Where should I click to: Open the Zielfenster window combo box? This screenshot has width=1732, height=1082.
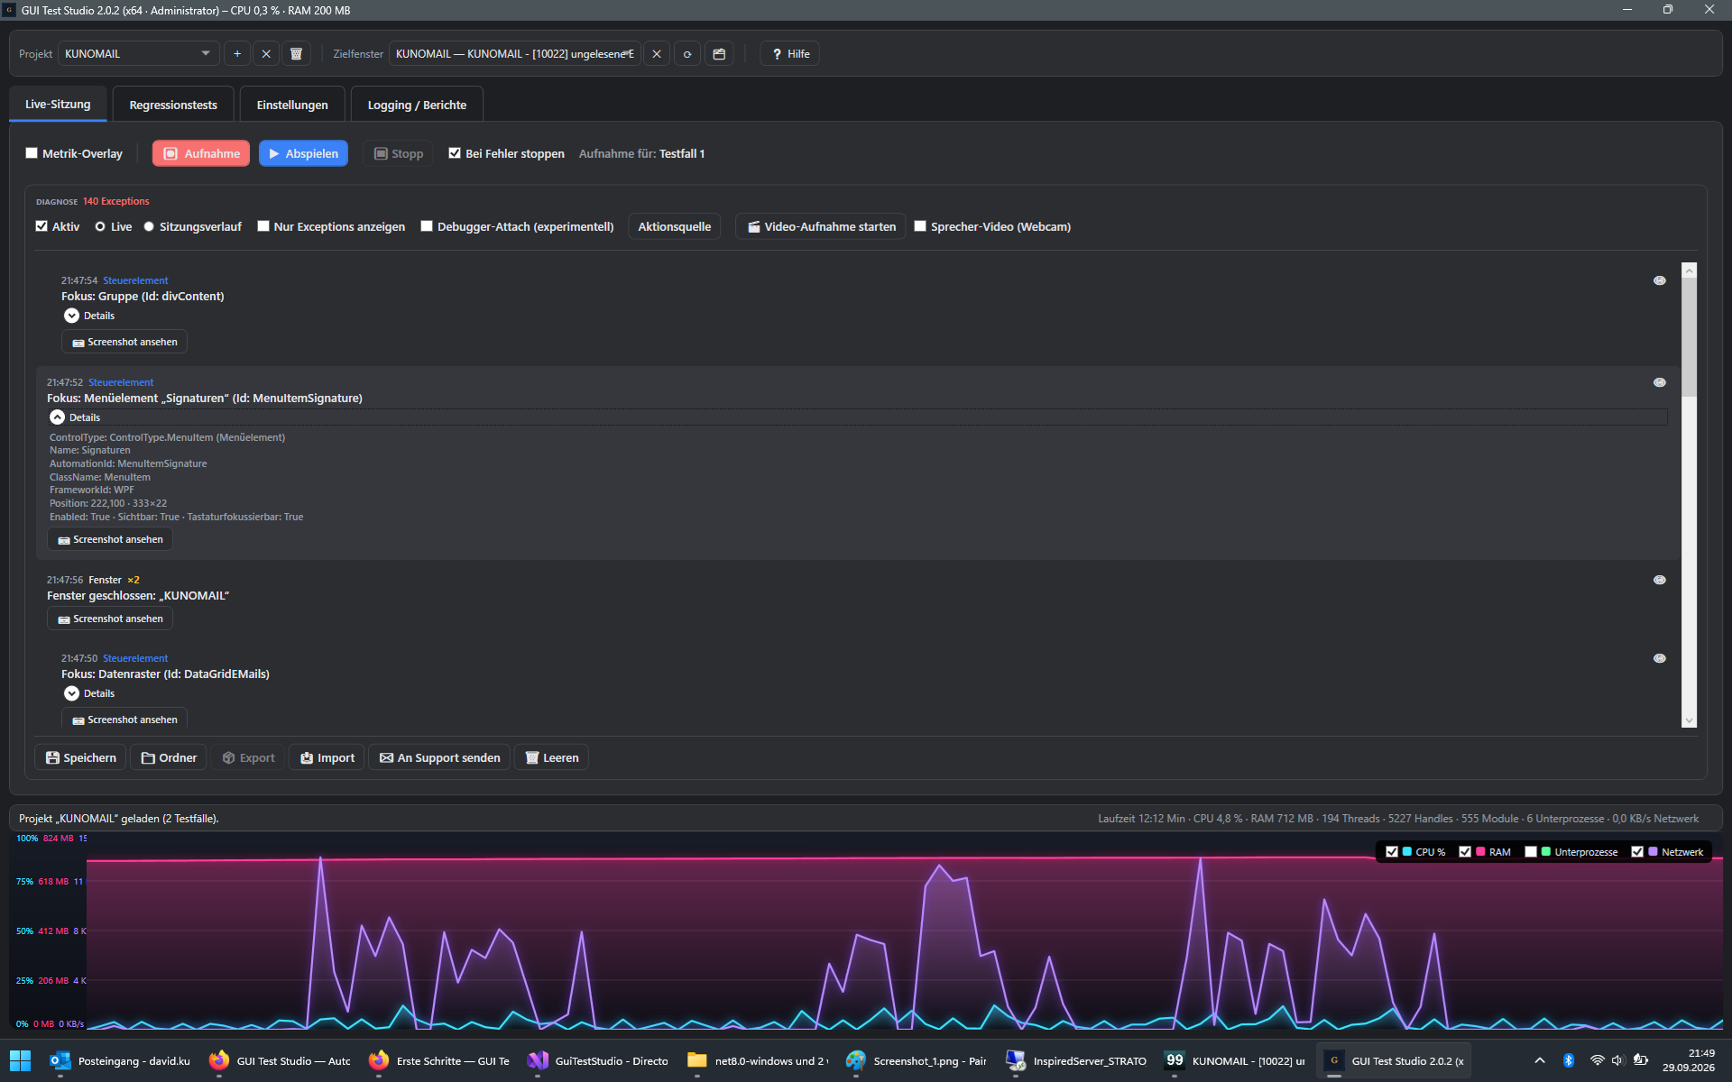pyautogui.click(x=515, y=54)
